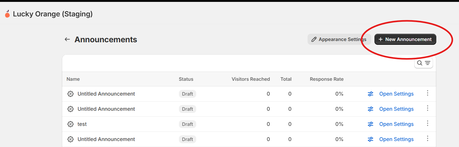Viewport: 459px width, 147px height.
Task: Click the announcement icon next to test
Action: [x=71, y=124]
